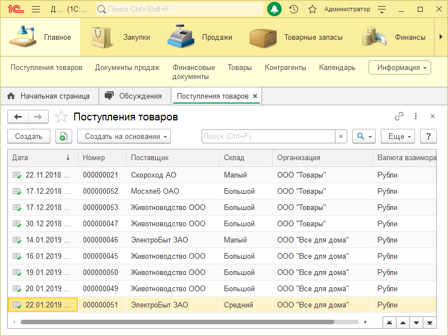Open the Контрагенты link

(285, 68)
